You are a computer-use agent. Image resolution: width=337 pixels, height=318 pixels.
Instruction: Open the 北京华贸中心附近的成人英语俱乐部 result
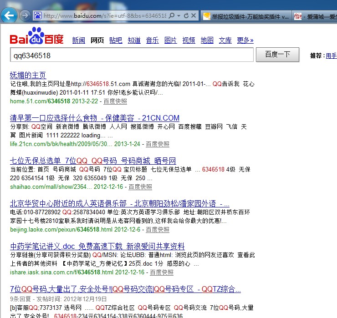point(119,203)
